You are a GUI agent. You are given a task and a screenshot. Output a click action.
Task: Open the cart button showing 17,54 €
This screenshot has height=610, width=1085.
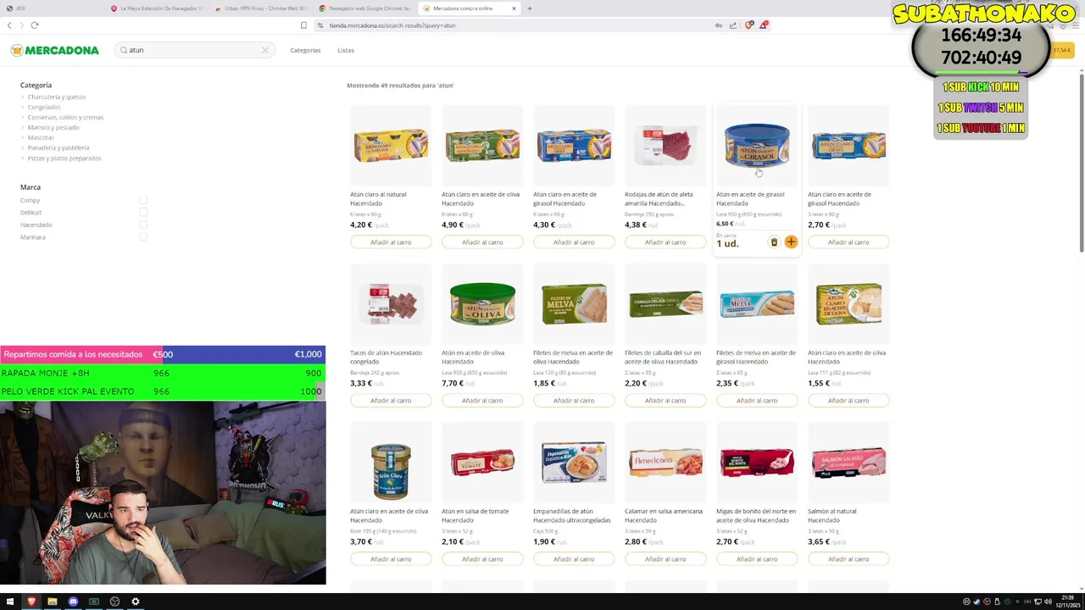tap(1062, 50)
